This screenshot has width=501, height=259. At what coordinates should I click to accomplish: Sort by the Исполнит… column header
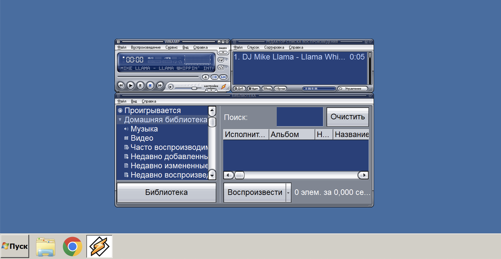[x=246, y=135]
